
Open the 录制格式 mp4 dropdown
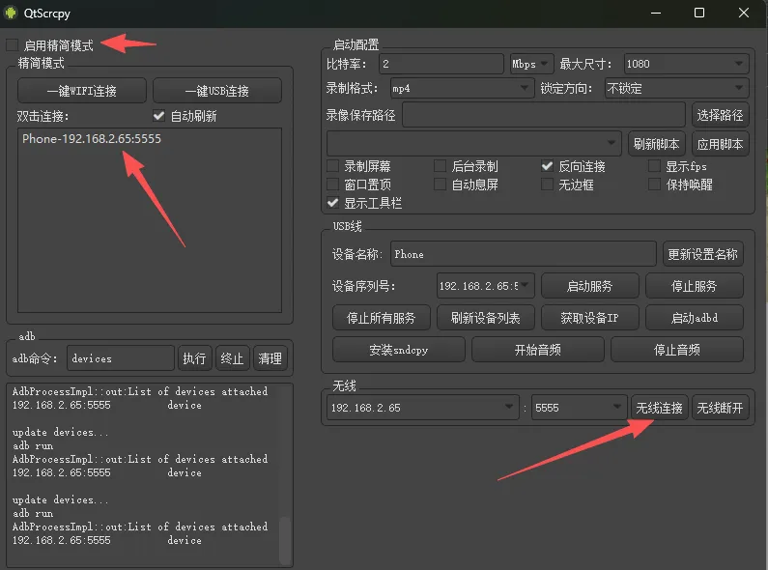coord(462,89)
